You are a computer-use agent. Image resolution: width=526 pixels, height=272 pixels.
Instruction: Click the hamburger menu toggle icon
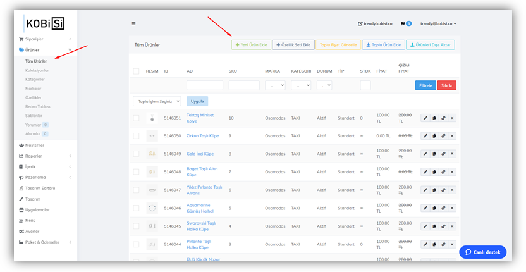pyautogui.click(x=133, y=23)
